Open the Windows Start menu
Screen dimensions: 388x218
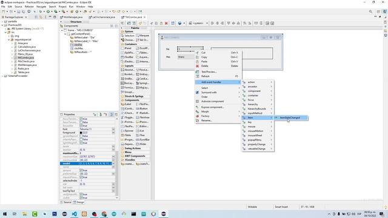pos(4,214)
